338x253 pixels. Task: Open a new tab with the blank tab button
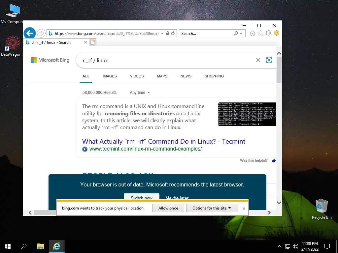click(x=92, y=42)
